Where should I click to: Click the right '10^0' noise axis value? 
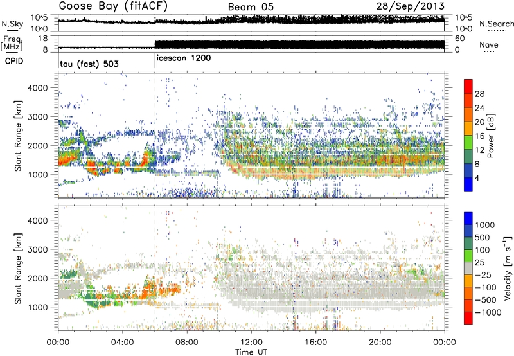point(464,29)
